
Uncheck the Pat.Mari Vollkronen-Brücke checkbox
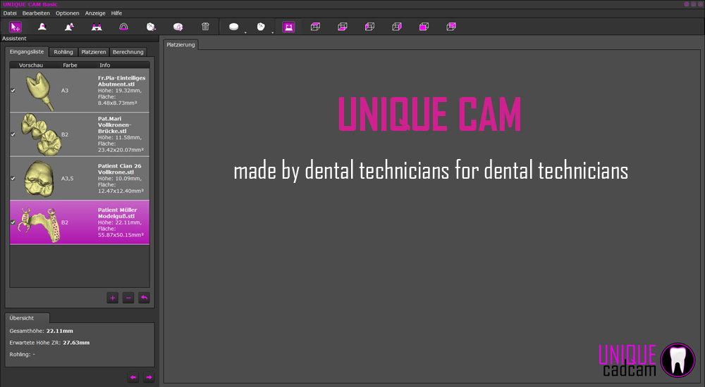(x=13, y=134)
